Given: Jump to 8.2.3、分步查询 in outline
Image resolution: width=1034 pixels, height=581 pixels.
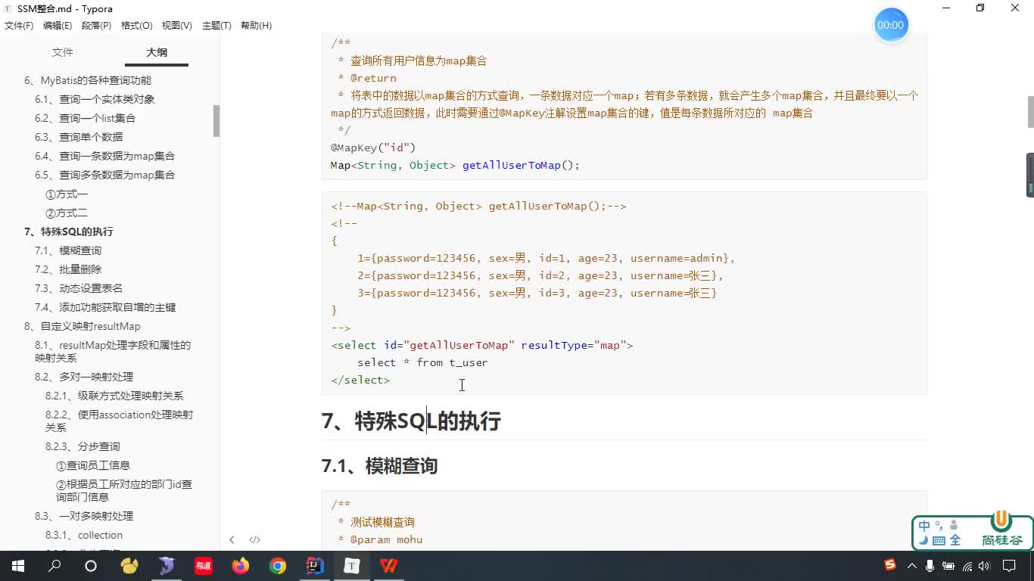Looking at the screenshot, I should click(x=83, y=446).
